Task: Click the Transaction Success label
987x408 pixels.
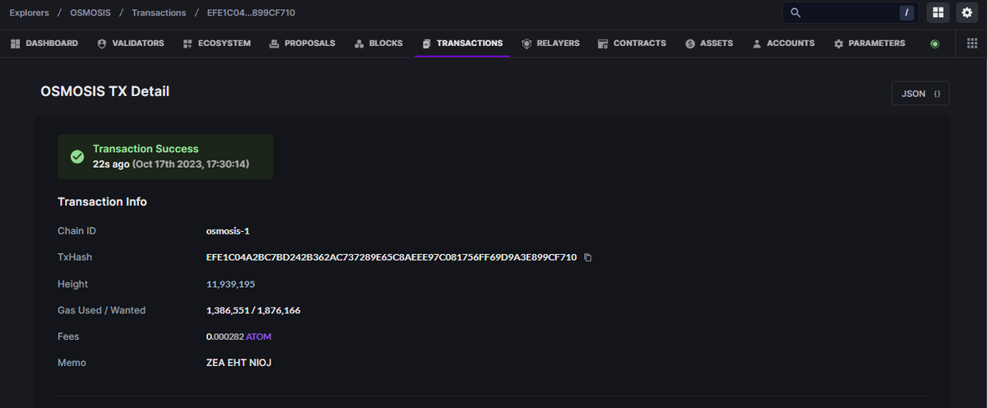Action: coord(146,149)
